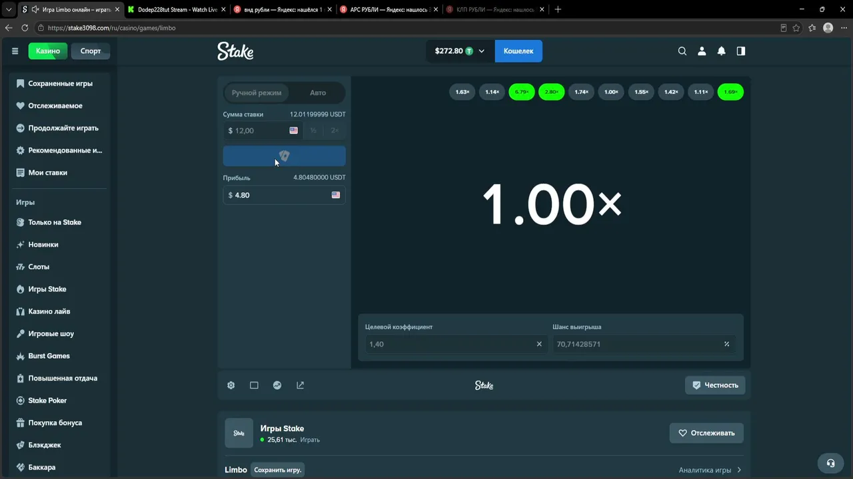Open site search magnifier icon
The height and width of the screenshot is (479, 853).
pos(682,51)
